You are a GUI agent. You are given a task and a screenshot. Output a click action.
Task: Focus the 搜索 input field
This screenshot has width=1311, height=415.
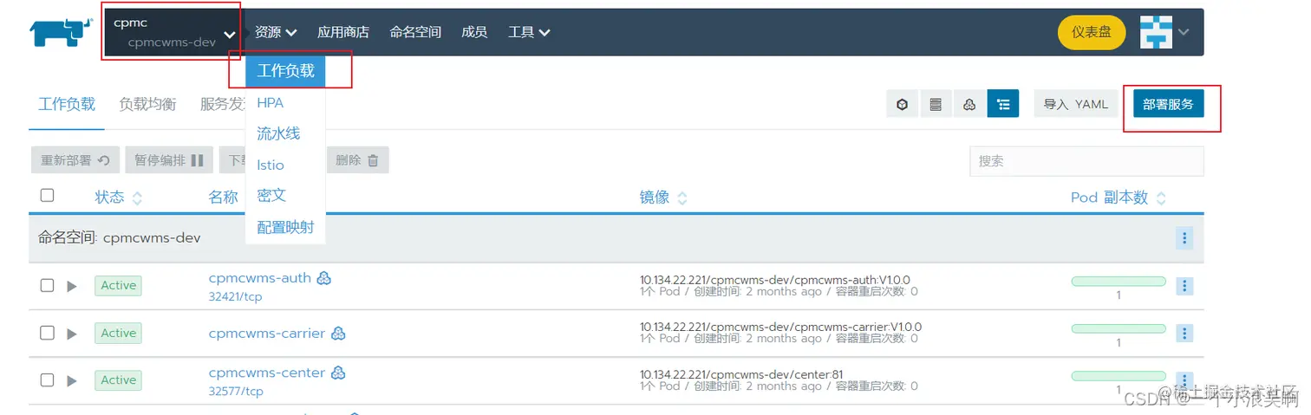pyautogui.click(x=1086, y=161)
